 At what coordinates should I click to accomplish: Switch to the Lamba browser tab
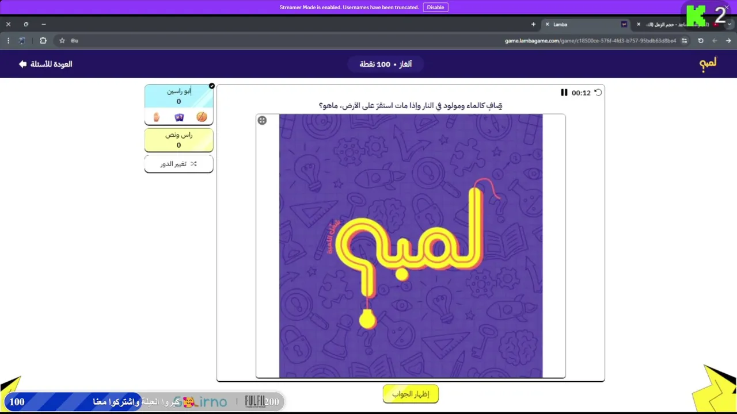pos(587,24)
